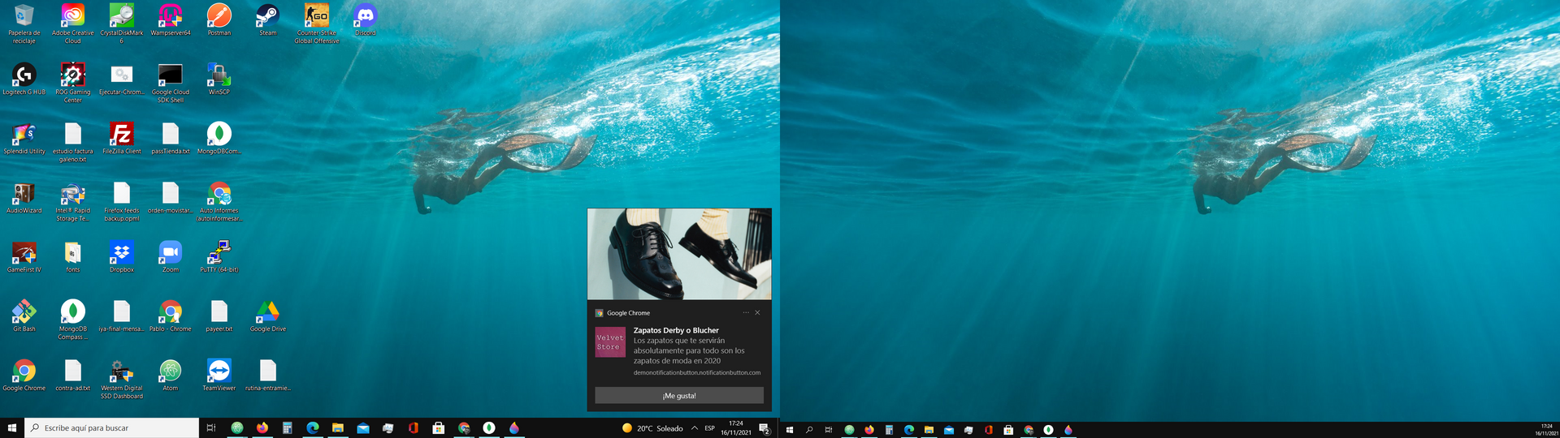Dismiss the Google Chrome notification
Image resolution: width=1560 pixels, height=438 pixels.
coord(757,312)
